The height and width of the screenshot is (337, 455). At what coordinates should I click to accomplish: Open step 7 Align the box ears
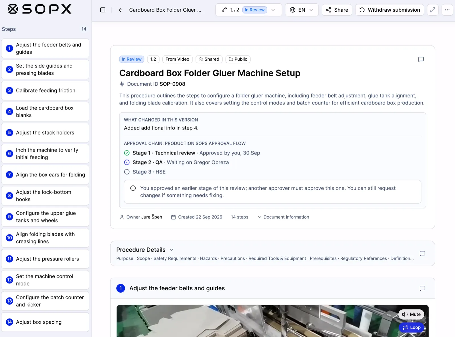pos(45,175)
